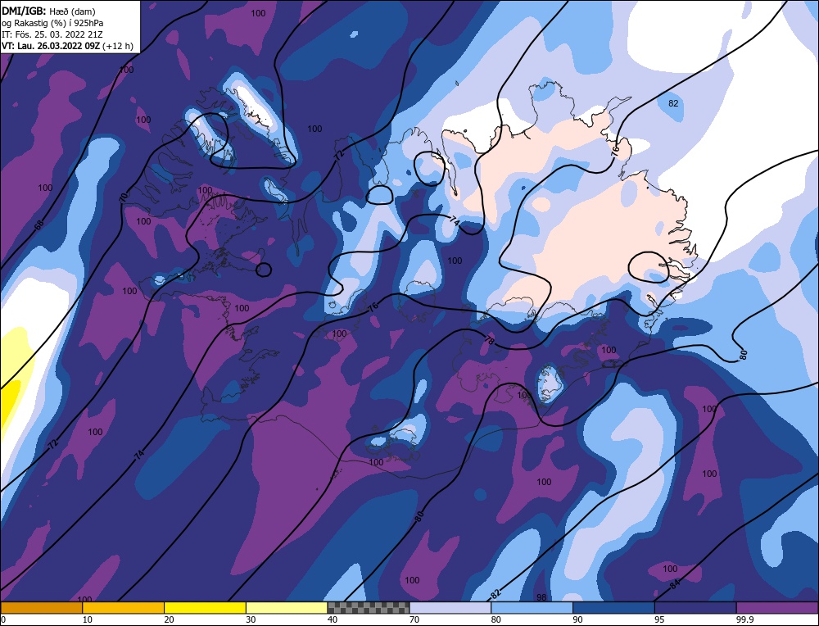Click the '78' contour label

(x=489, y=341)
